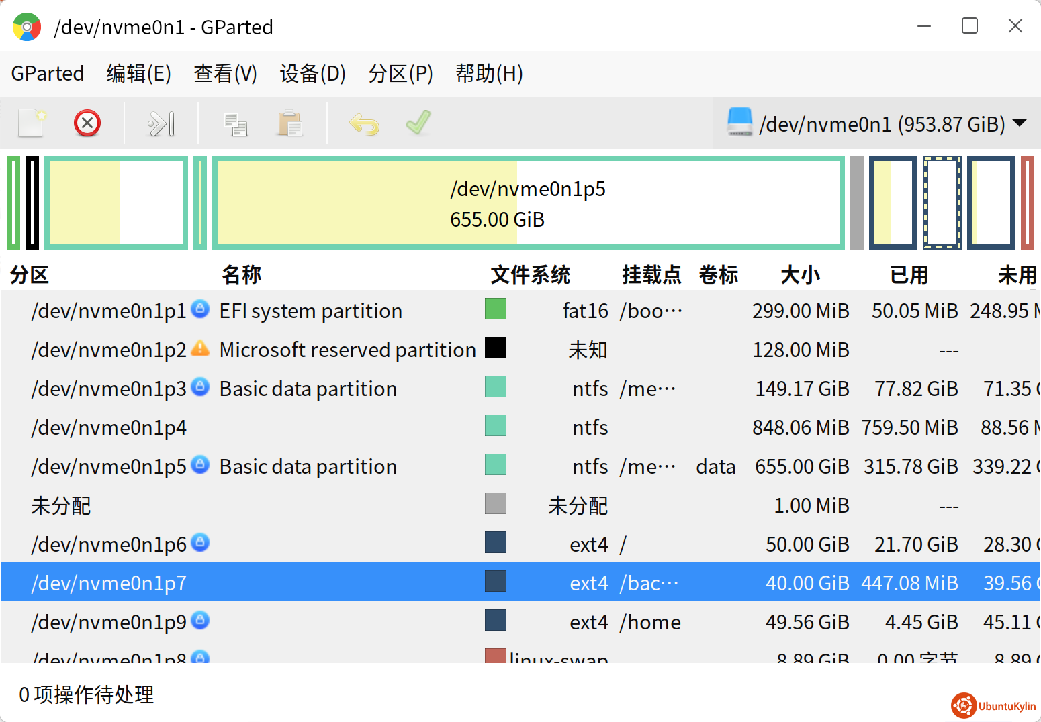
Task: Open the 编辑(E) menu
Action: [x=139, y=73]
